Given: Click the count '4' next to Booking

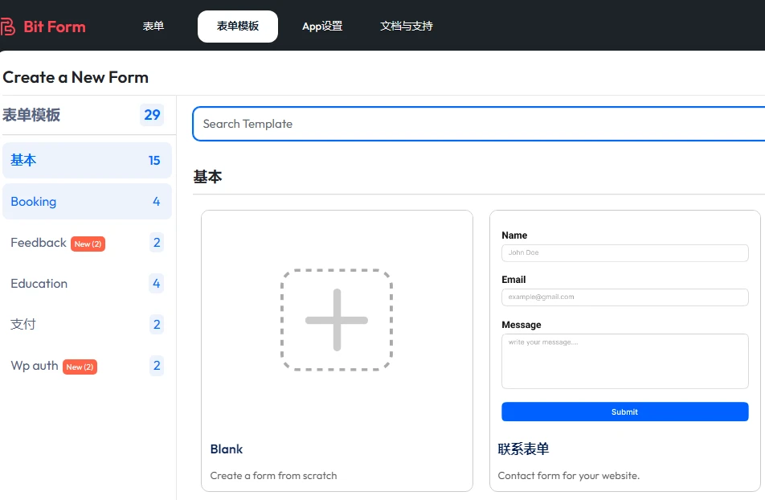Looking at the screenshot, I should point(156,201).
